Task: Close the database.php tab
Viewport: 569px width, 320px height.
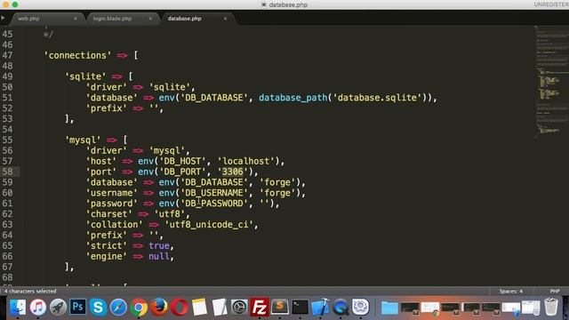Action: click(x=225, y=18)
